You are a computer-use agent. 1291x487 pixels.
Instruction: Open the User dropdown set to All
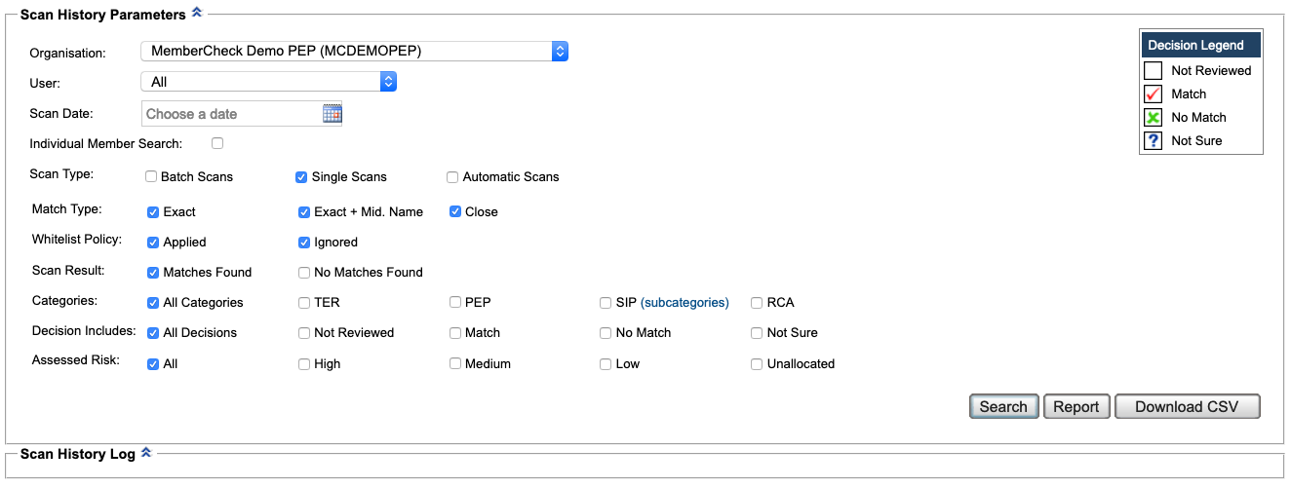(269, 82)
